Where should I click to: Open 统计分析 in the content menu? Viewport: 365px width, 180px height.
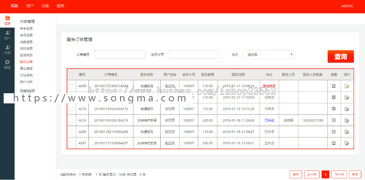(x=26, y=82)
